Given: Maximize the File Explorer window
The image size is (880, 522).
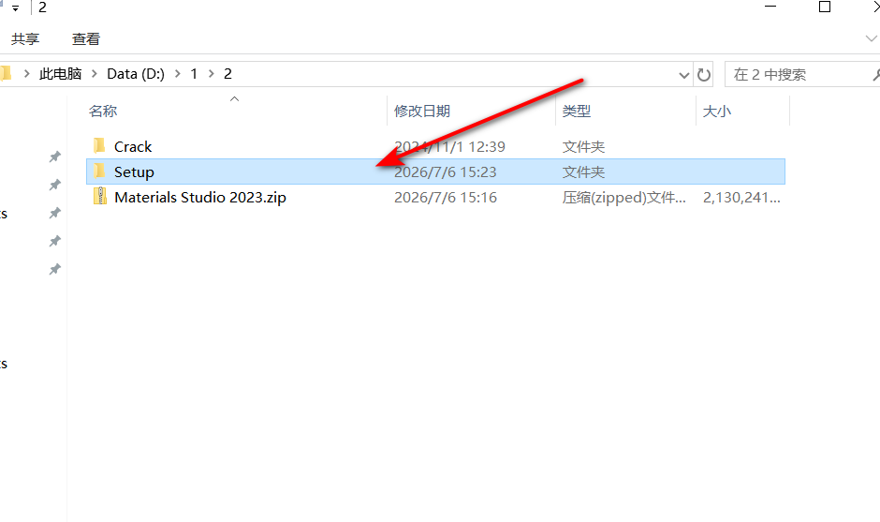Looking at the screenshot, I should [x=825, y=7].
